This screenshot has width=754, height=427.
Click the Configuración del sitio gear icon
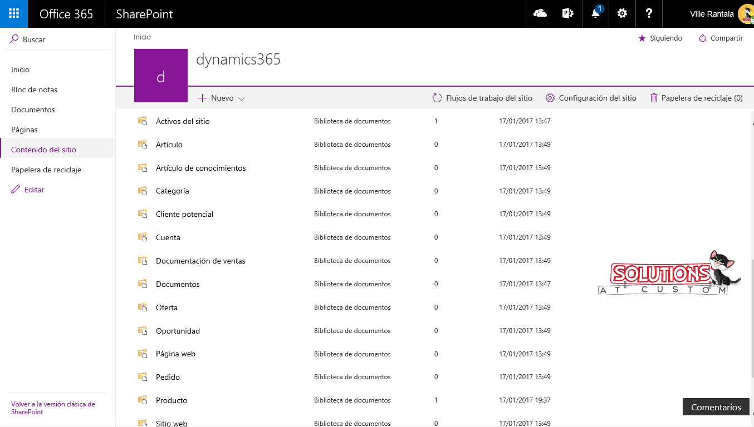coord(550,98)
